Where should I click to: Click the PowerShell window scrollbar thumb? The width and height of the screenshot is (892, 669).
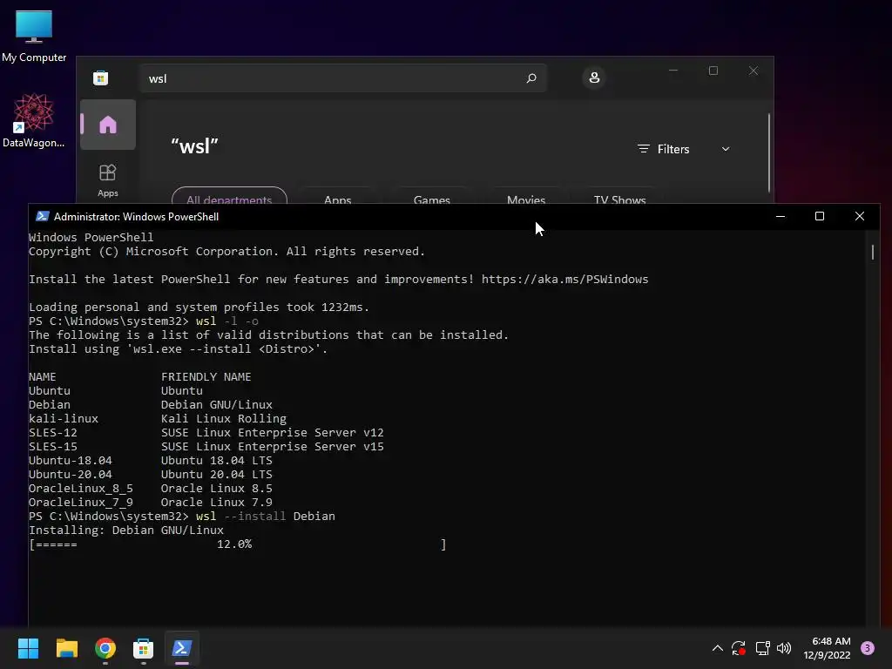[x=872, y=252]
